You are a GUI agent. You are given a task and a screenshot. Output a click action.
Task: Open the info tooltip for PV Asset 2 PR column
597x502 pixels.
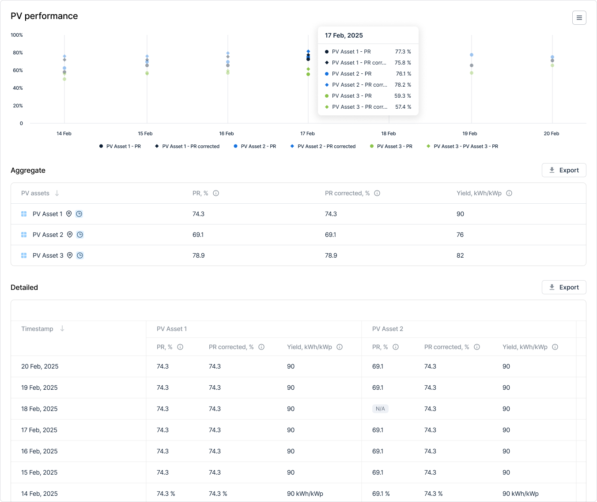(x=396, y=347)
